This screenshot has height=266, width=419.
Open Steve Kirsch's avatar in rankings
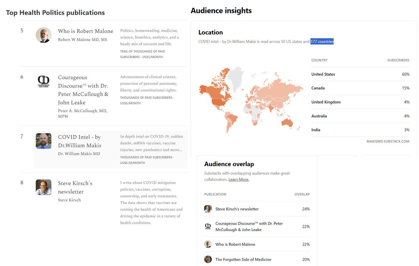[44, 187]
